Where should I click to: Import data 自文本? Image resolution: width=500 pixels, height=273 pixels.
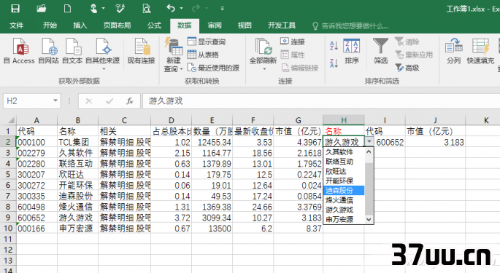click(72, 51)
